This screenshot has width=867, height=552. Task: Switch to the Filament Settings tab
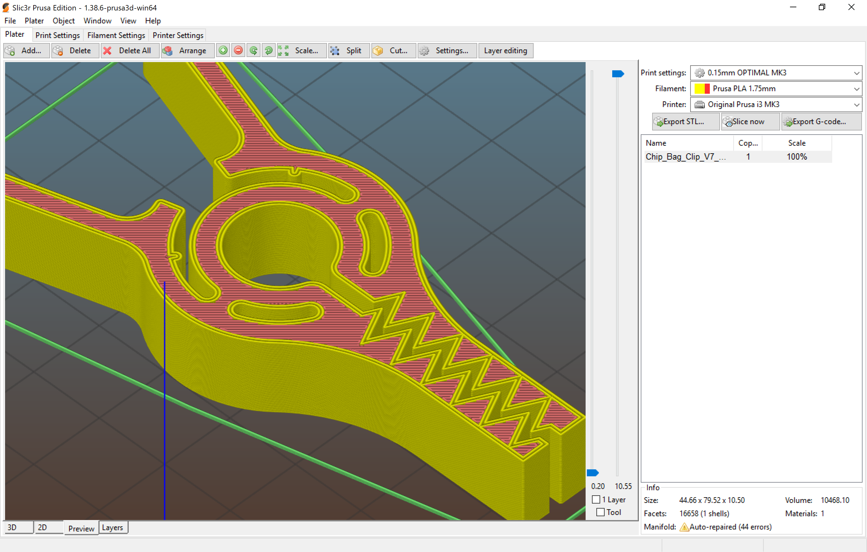(x=116, y=35)
